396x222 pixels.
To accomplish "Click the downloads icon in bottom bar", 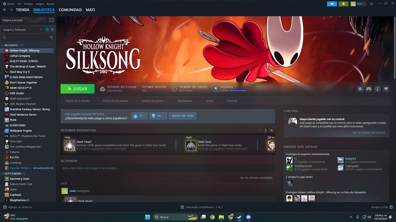I will [182, 207].
